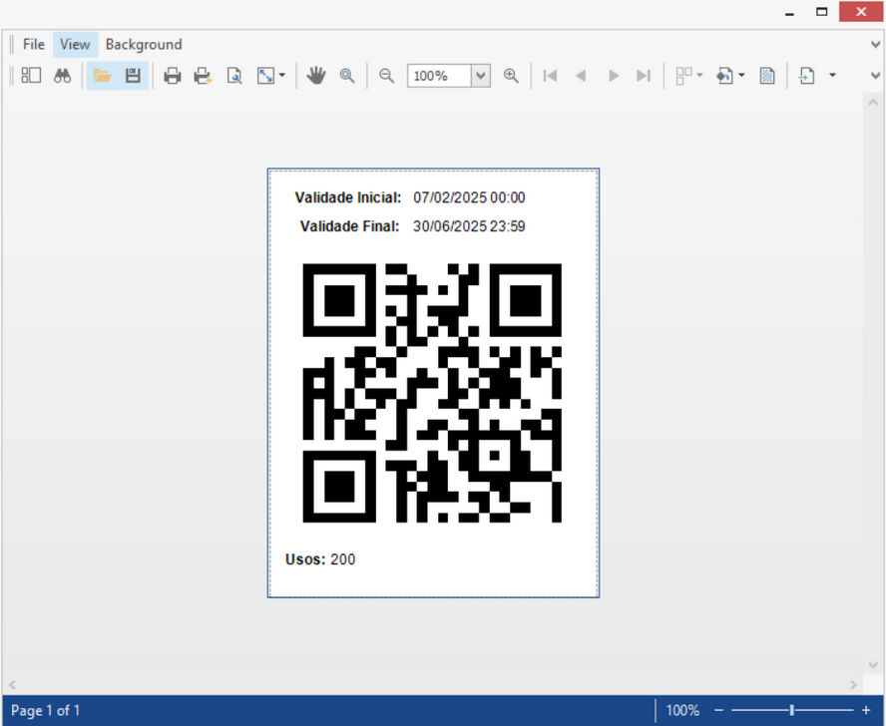Click the Quick Print icon
The height and width of the screenshot is (726, 886).
pos(203,75)
